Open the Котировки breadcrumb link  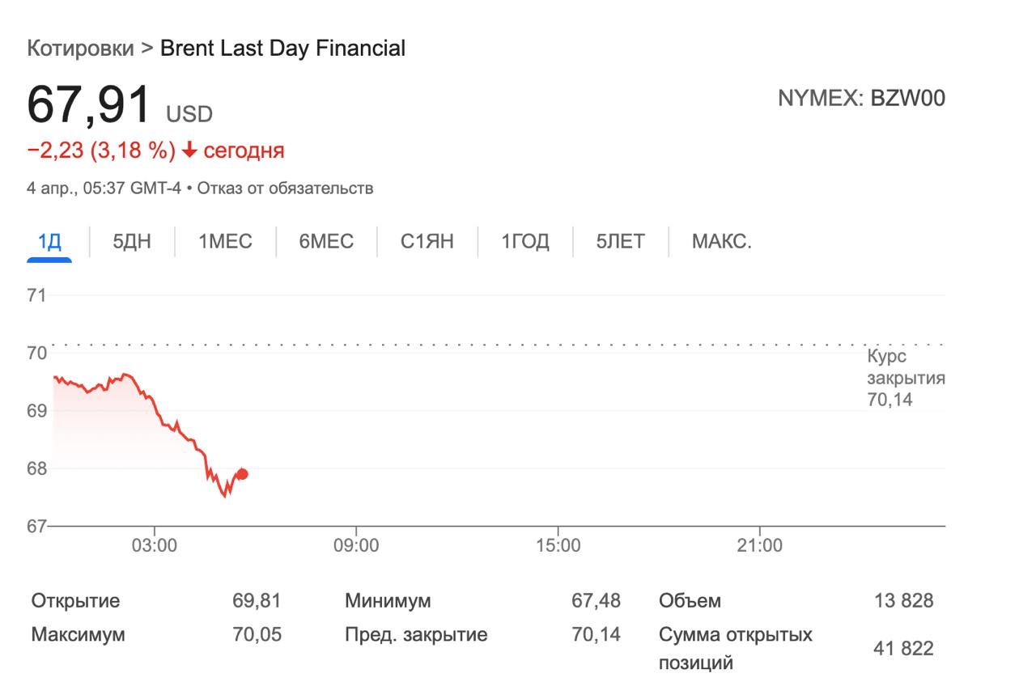80,49
